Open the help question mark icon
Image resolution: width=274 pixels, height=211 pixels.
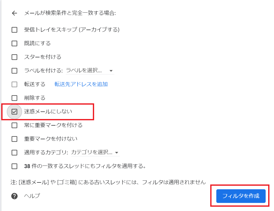point(14,196)
